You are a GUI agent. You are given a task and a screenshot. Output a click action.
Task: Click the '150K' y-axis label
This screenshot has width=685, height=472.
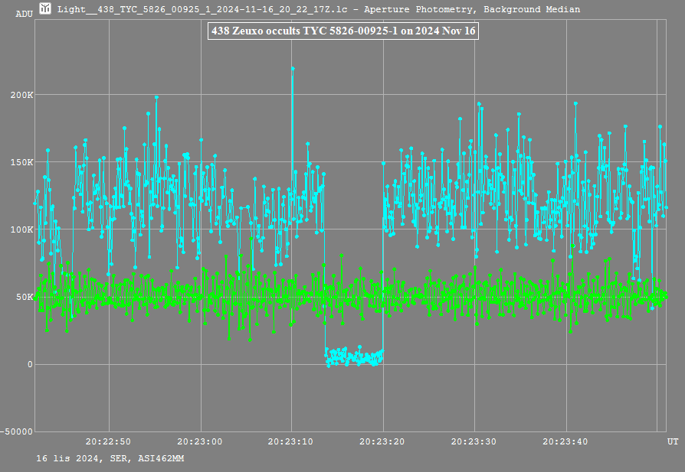pyautogui.click(x=22, y=162)
